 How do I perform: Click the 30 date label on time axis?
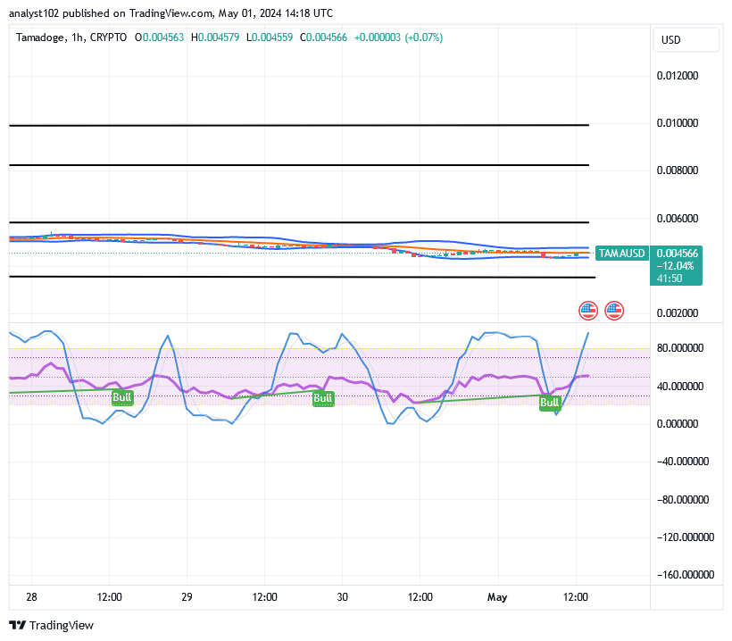(x=342, y=597)
